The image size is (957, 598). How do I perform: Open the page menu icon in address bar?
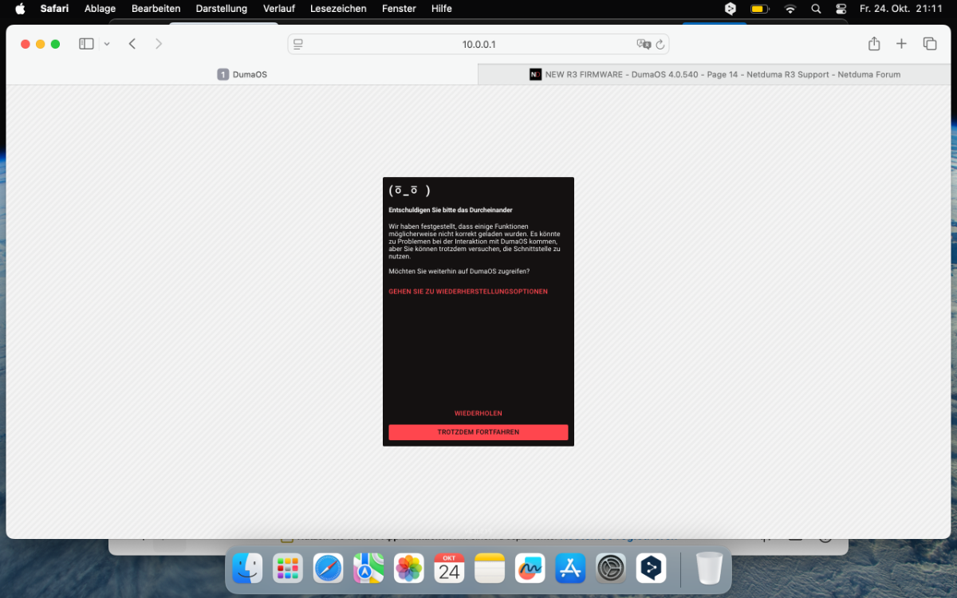click(x=298, y=44)
